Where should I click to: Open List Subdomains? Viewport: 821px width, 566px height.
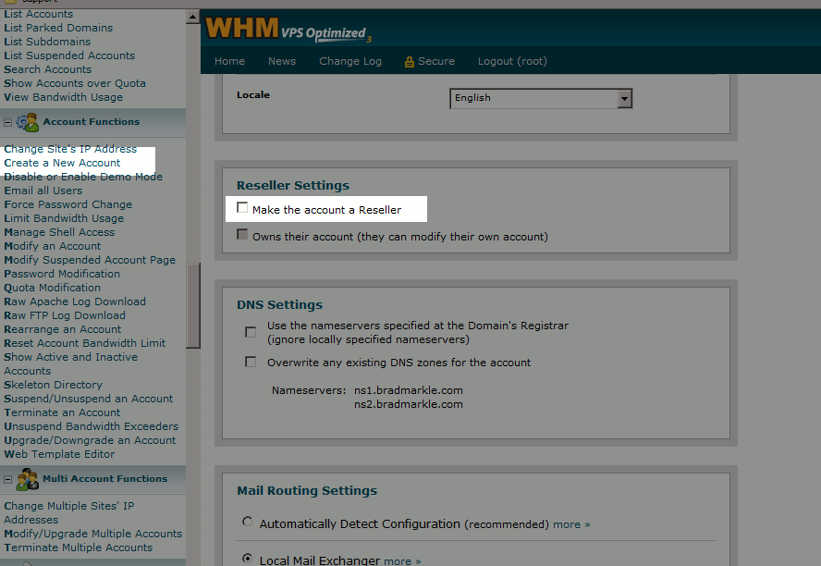tap(47, 42)
